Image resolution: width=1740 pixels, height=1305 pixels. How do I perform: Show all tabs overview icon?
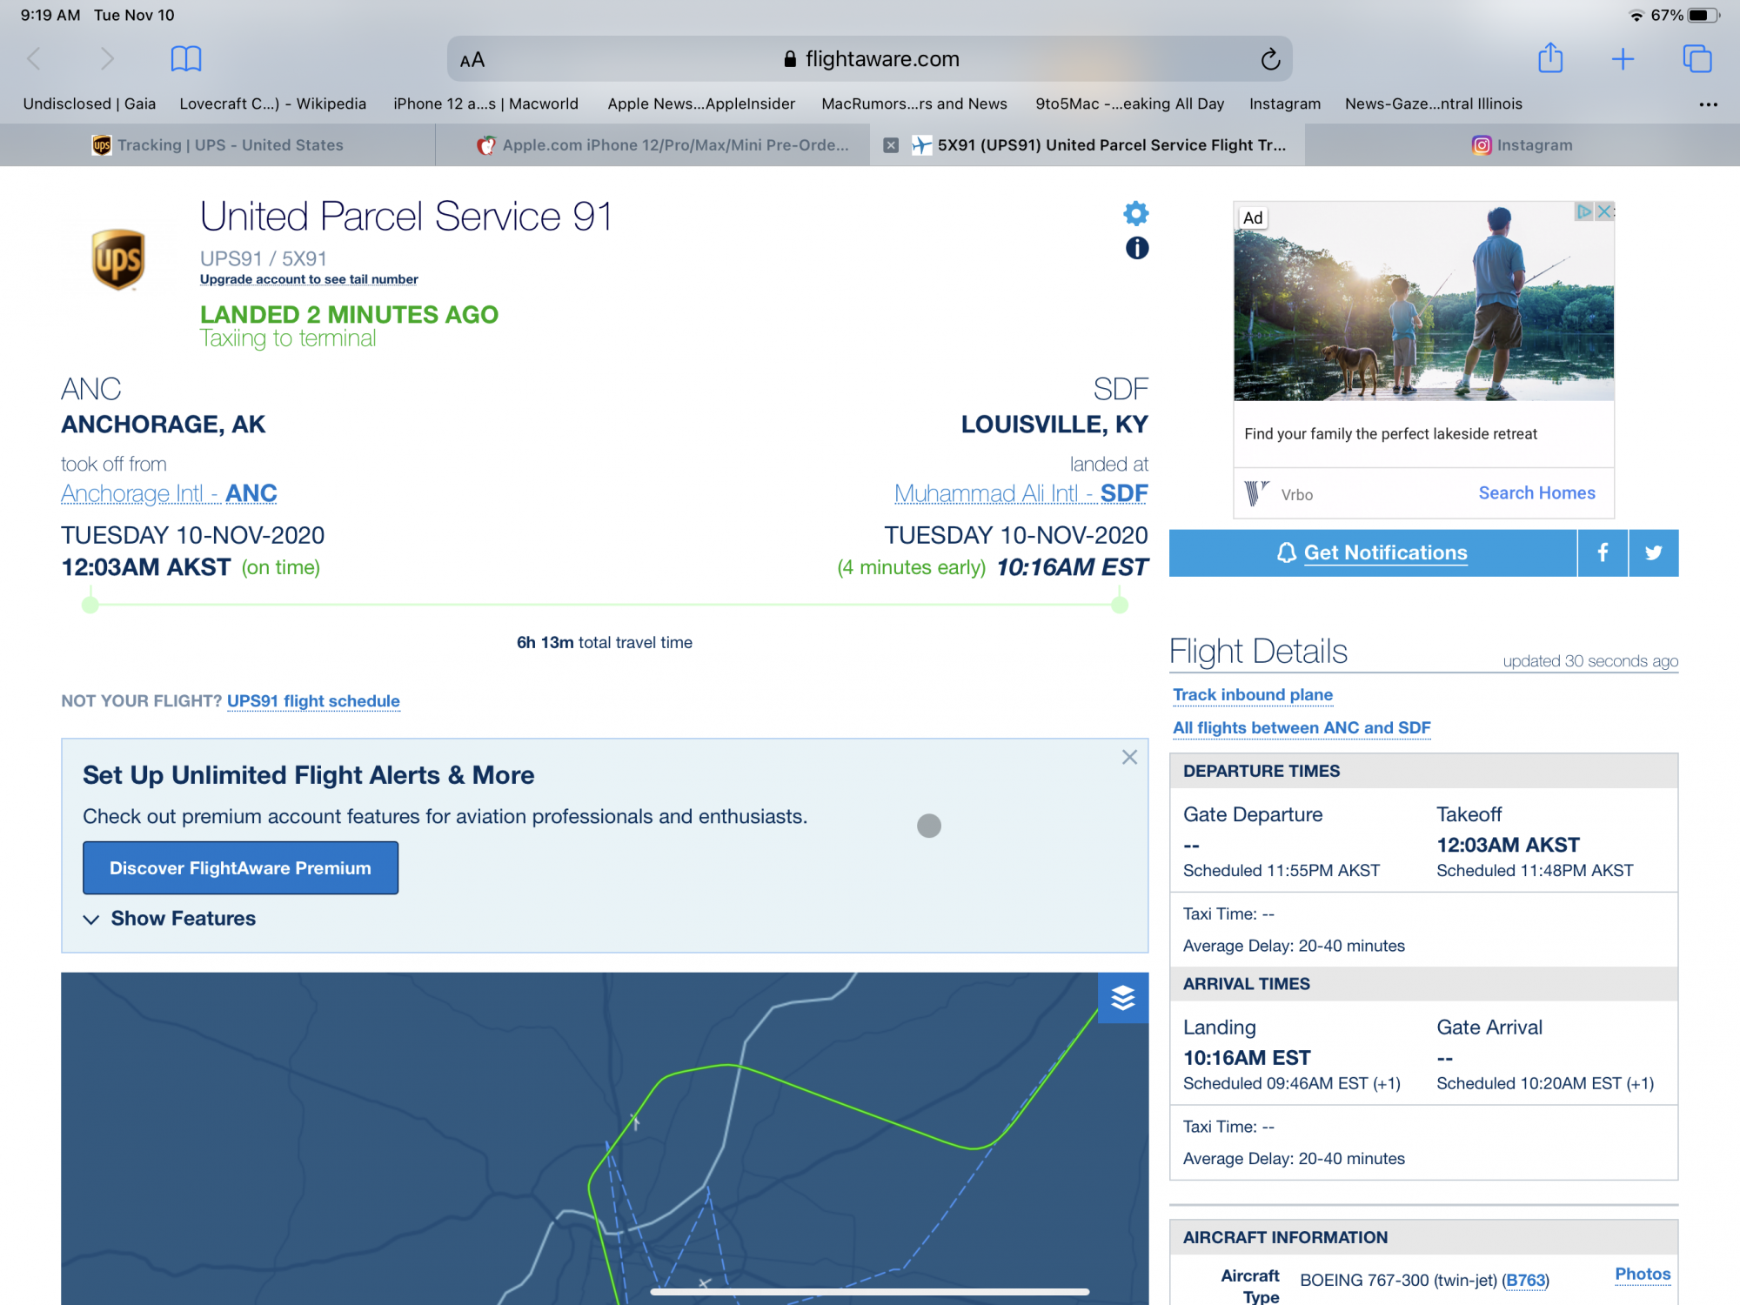coord(1696,59)
